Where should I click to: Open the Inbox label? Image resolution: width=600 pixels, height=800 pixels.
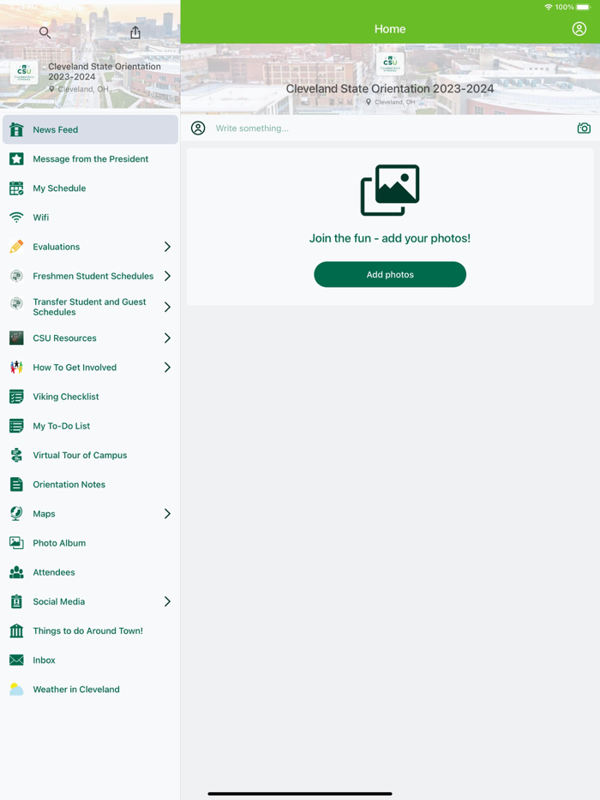[44, 660]
